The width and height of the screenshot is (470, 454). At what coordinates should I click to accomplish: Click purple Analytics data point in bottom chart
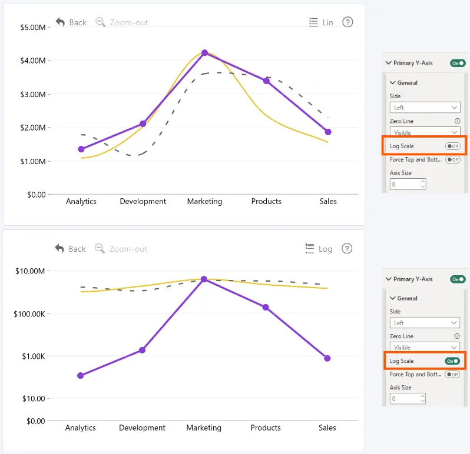[x=80, y=375]
